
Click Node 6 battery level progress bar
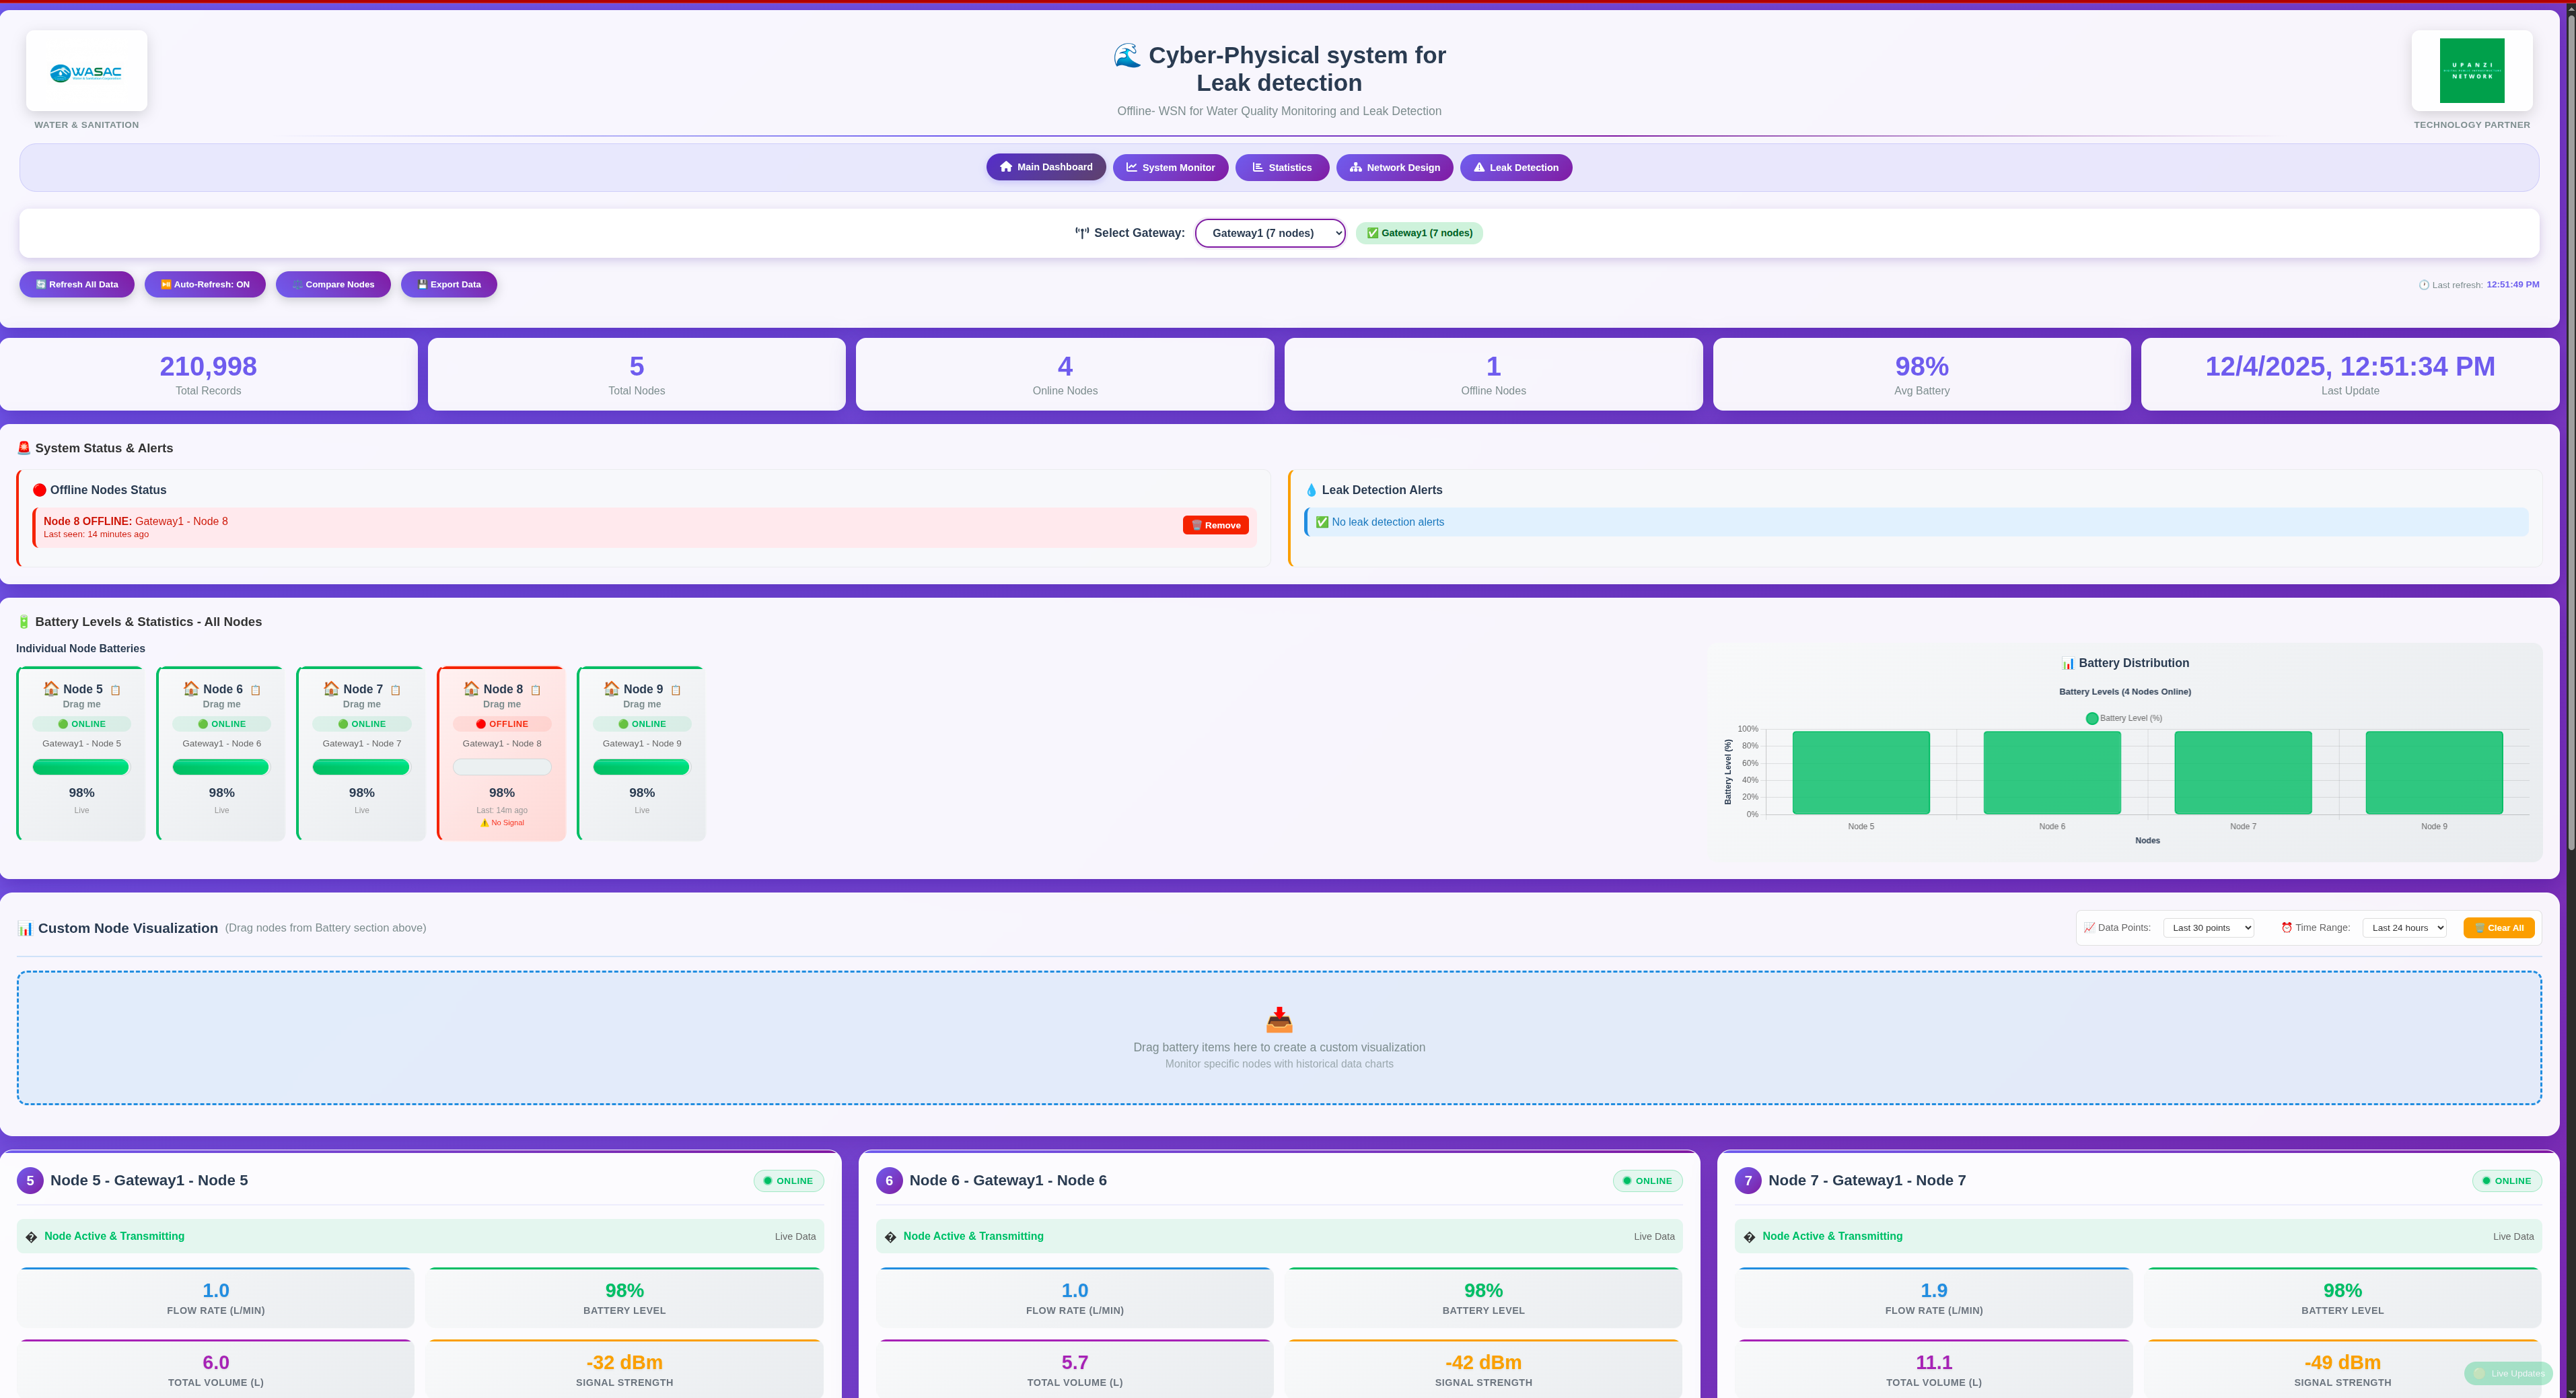(x=221, y=766)
